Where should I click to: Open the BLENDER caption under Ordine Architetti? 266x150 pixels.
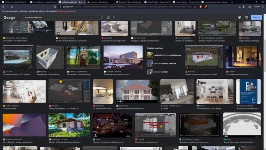(165, 108)
